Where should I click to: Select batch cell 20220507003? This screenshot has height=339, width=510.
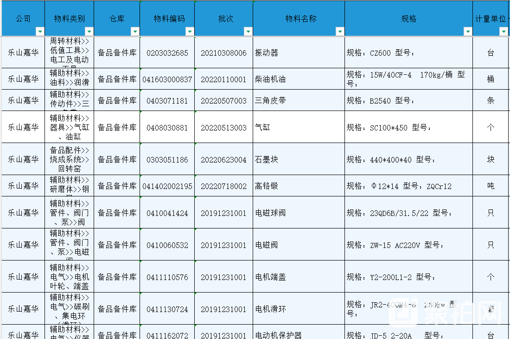pos(223,101)
